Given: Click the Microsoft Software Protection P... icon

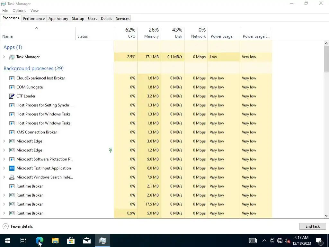Looking at the screenshot, I should (x=12, y=159).
